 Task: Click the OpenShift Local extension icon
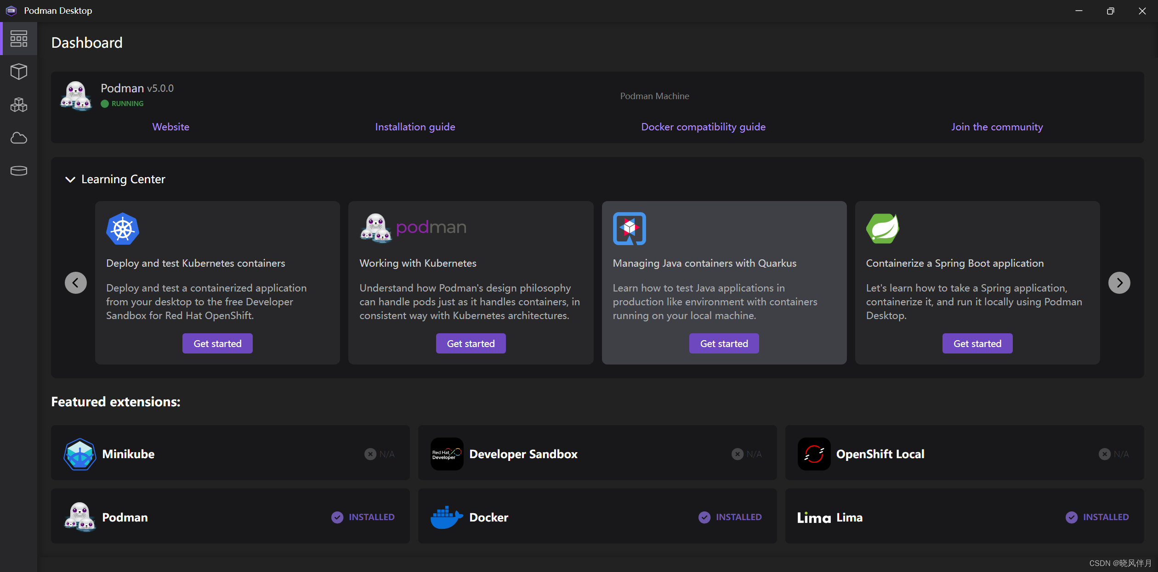814,454
